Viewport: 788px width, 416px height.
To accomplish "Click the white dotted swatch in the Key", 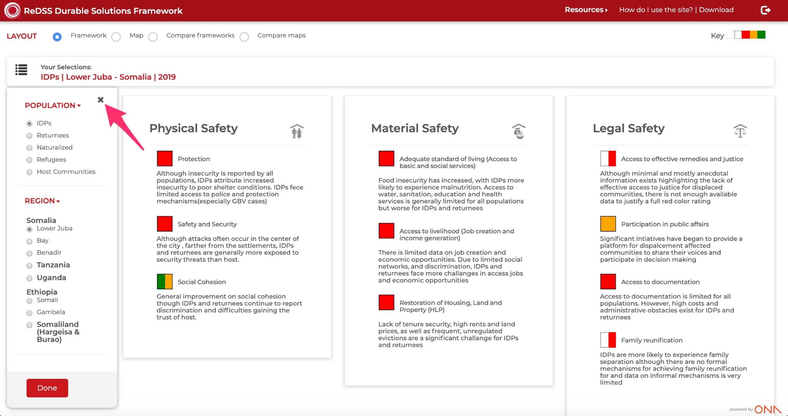I will click(738, 35).
